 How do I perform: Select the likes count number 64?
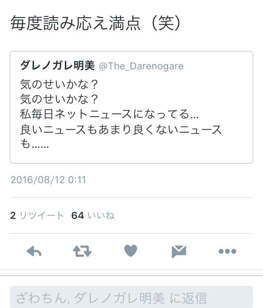(78, 216)
